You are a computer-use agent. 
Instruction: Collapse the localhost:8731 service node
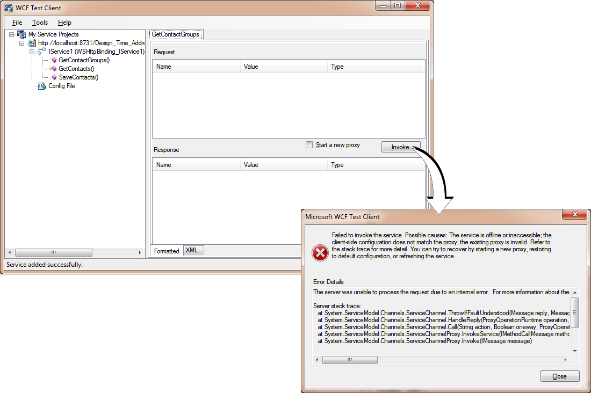pos(22,43)
